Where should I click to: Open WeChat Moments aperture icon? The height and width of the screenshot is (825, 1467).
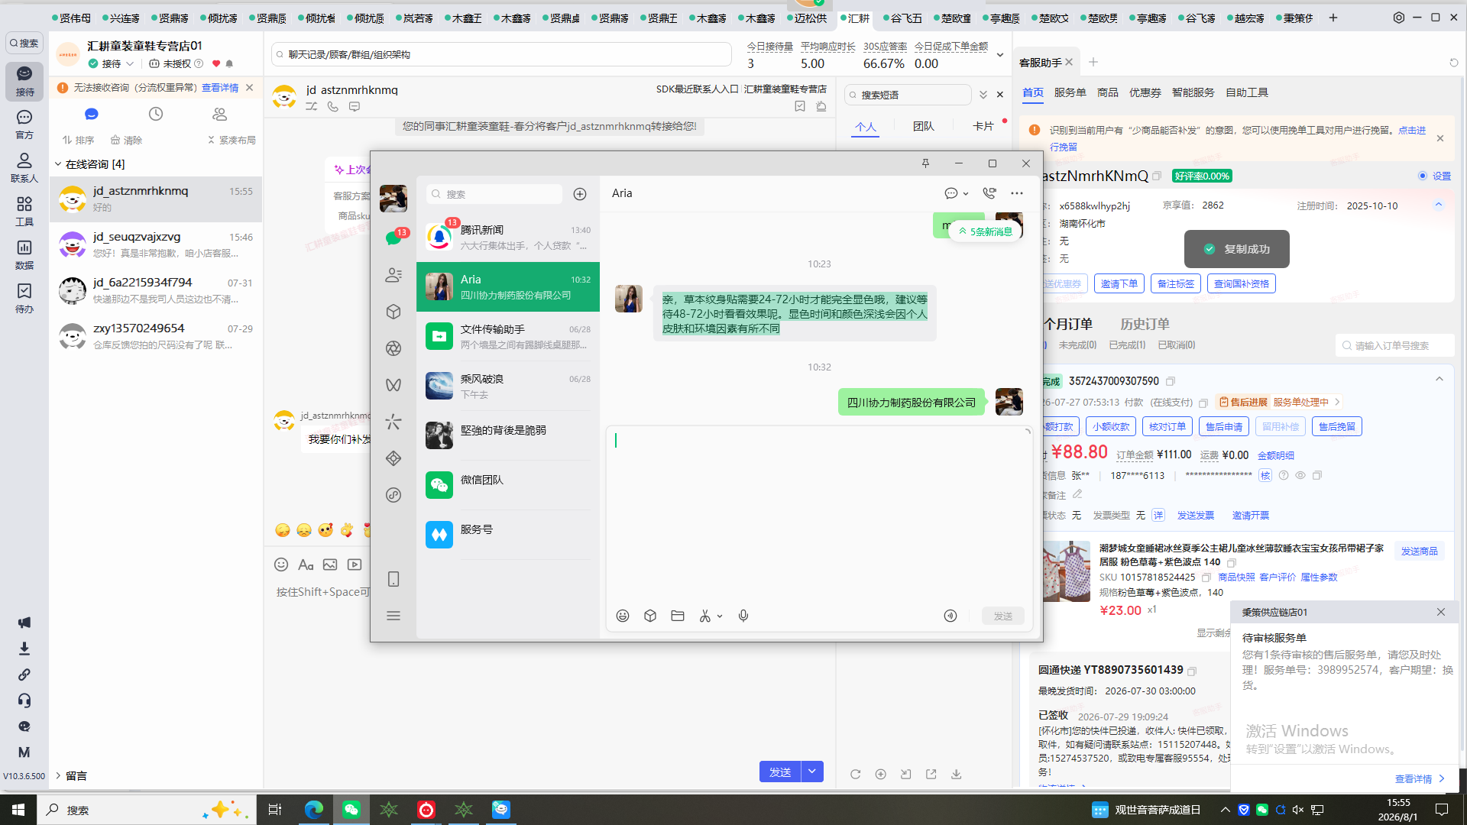(393, 348)
